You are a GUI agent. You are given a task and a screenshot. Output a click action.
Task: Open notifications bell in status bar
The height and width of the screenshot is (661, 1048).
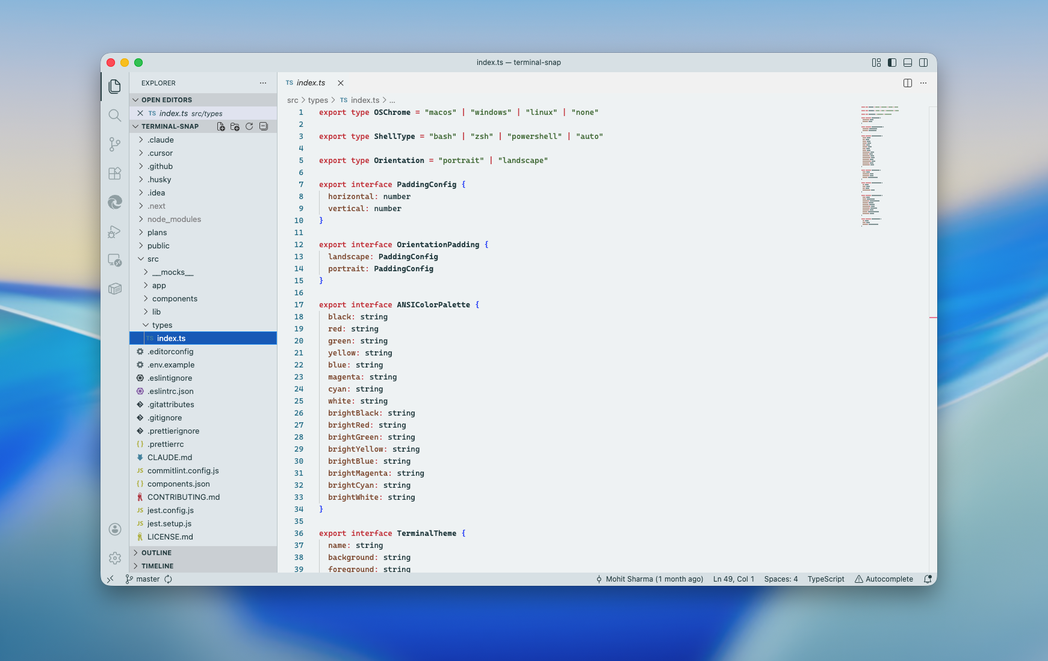pos(928,579)
